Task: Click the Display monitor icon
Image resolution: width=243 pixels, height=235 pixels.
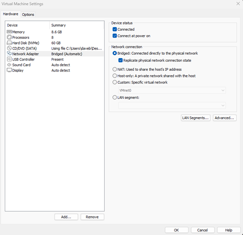Action: coord(9,70)
